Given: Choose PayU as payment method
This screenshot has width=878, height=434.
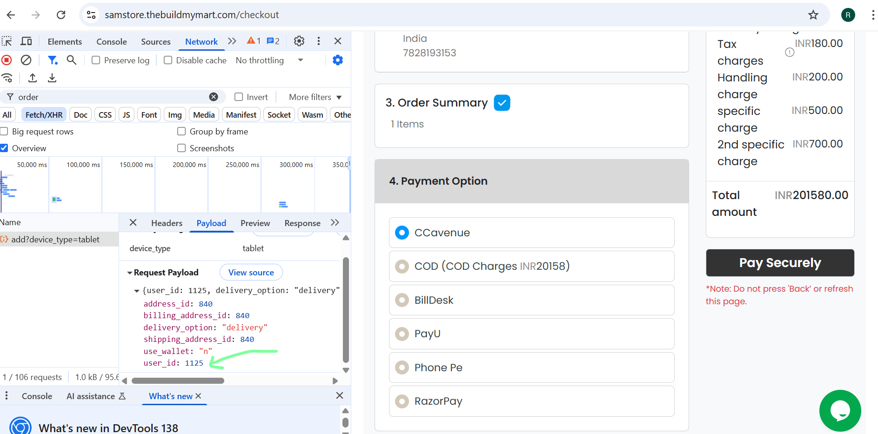Looking at the screenshot, I should click(532, 334).
